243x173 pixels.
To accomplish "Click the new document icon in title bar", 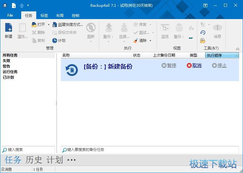I will point(14,6).
